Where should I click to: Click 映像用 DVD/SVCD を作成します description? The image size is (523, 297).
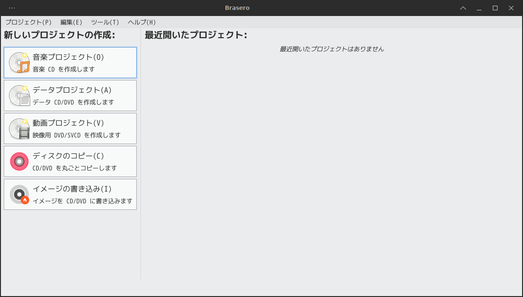(x=77, y=135)
